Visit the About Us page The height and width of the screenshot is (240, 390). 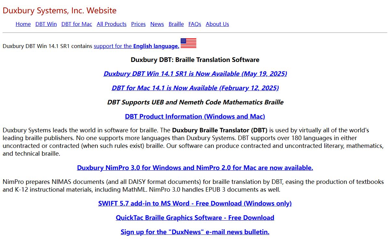tap(217, 24)
